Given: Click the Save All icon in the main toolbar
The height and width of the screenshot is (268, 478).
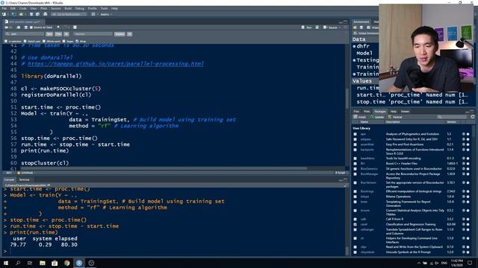Looking at the screenshot, I should pyautogui.click(x=37, y=14).
